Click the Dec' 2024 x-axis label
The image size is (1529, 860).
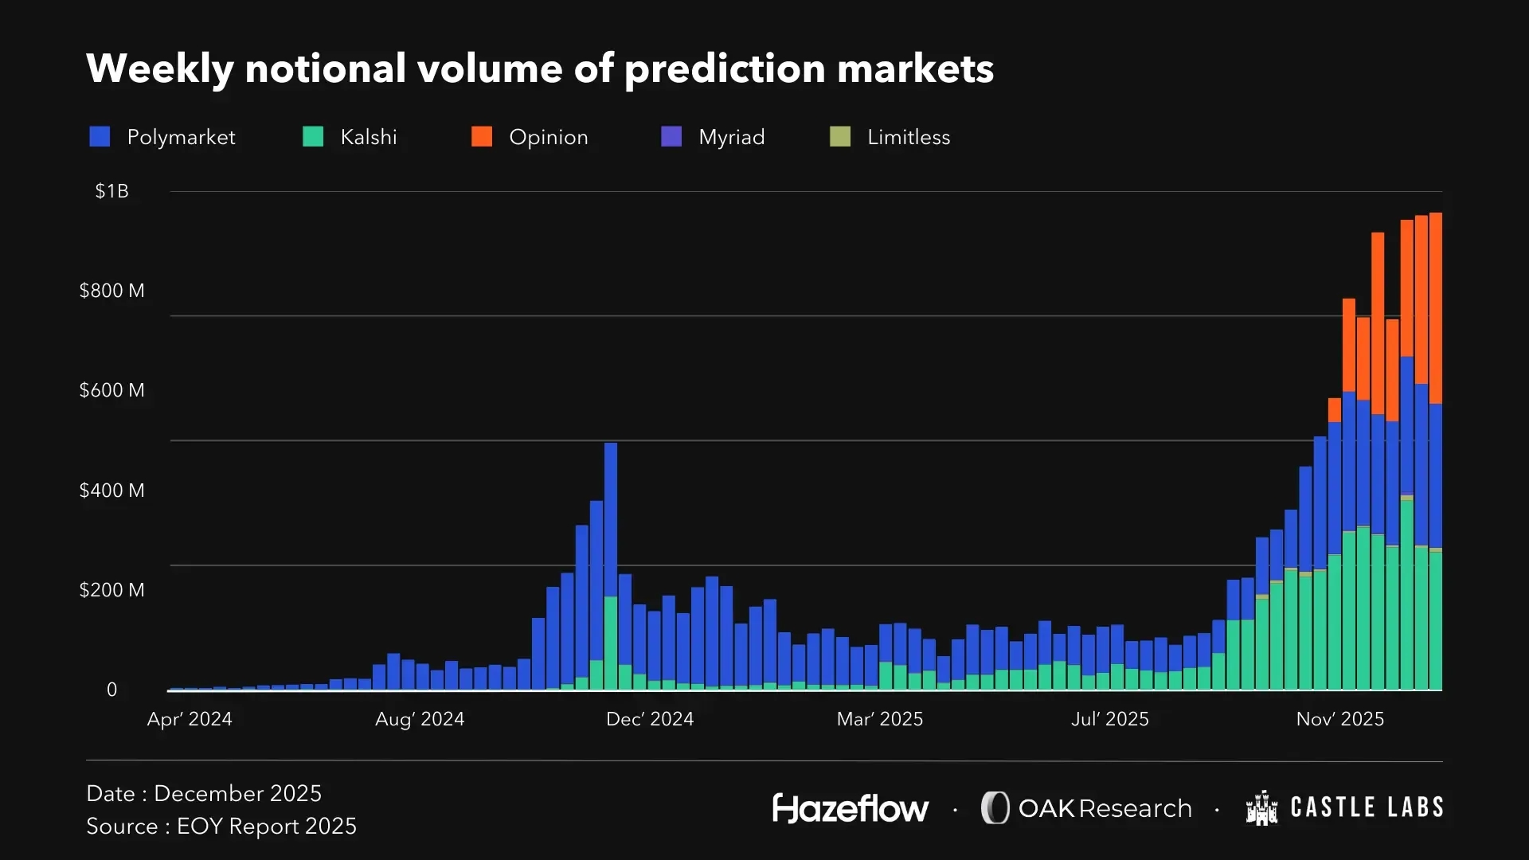pos(650,719)
